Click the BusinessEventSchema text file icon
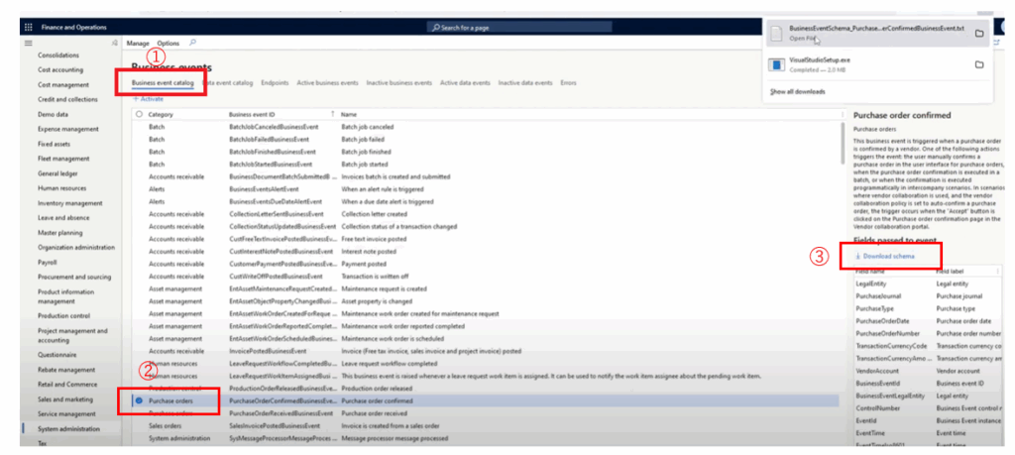 coord(775,33)
